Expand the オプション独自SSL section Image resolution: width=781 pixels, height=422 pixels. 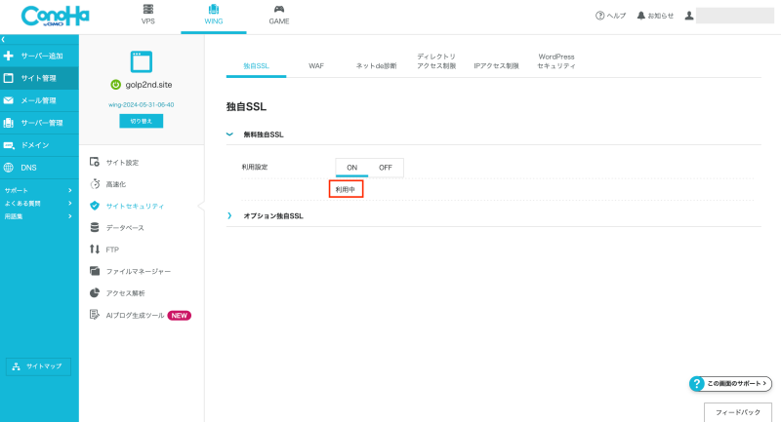click(x=230, y=215)
